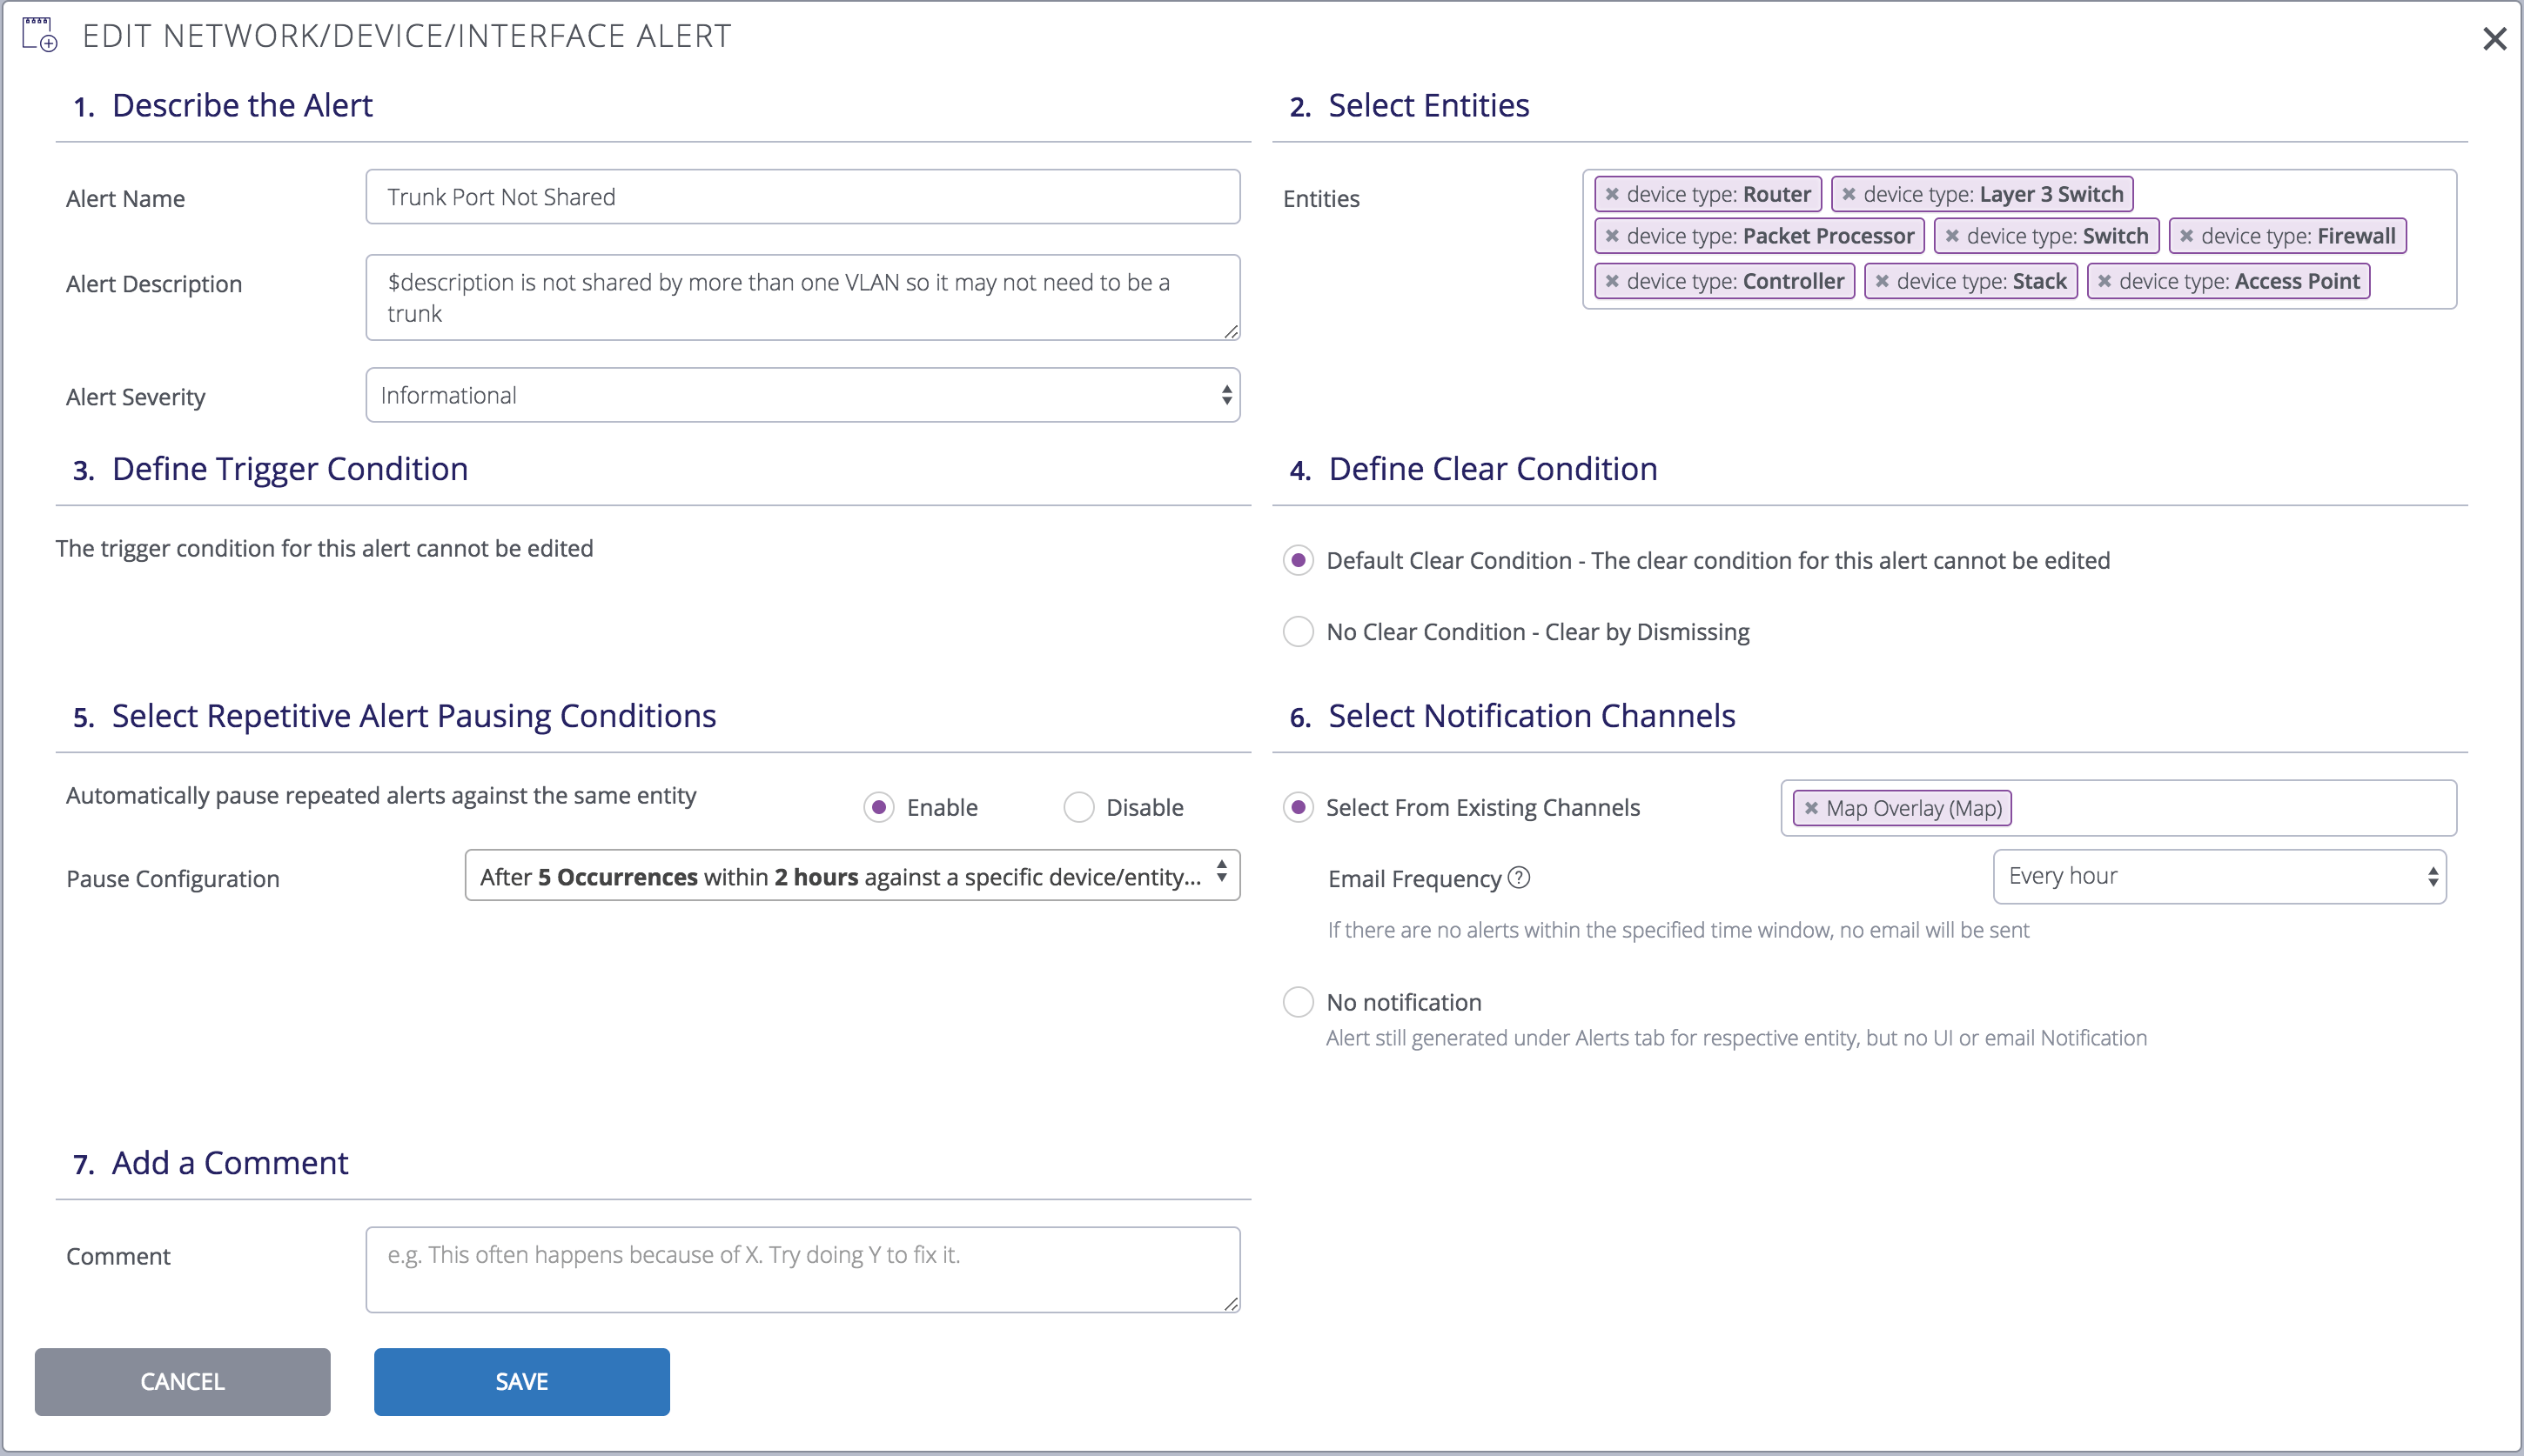Click the Alert Name input field
This screenshot has width=2524, height=1456.
[x=802, y=197]
